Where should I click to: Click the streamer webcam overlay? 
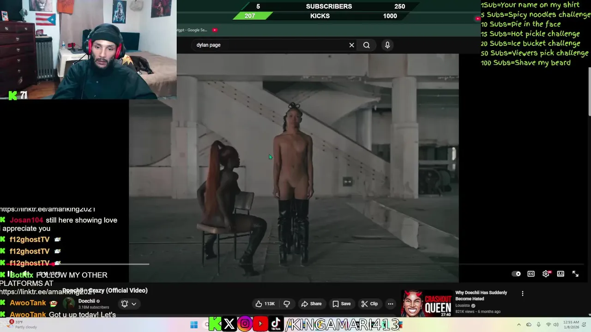click(88, 49)
